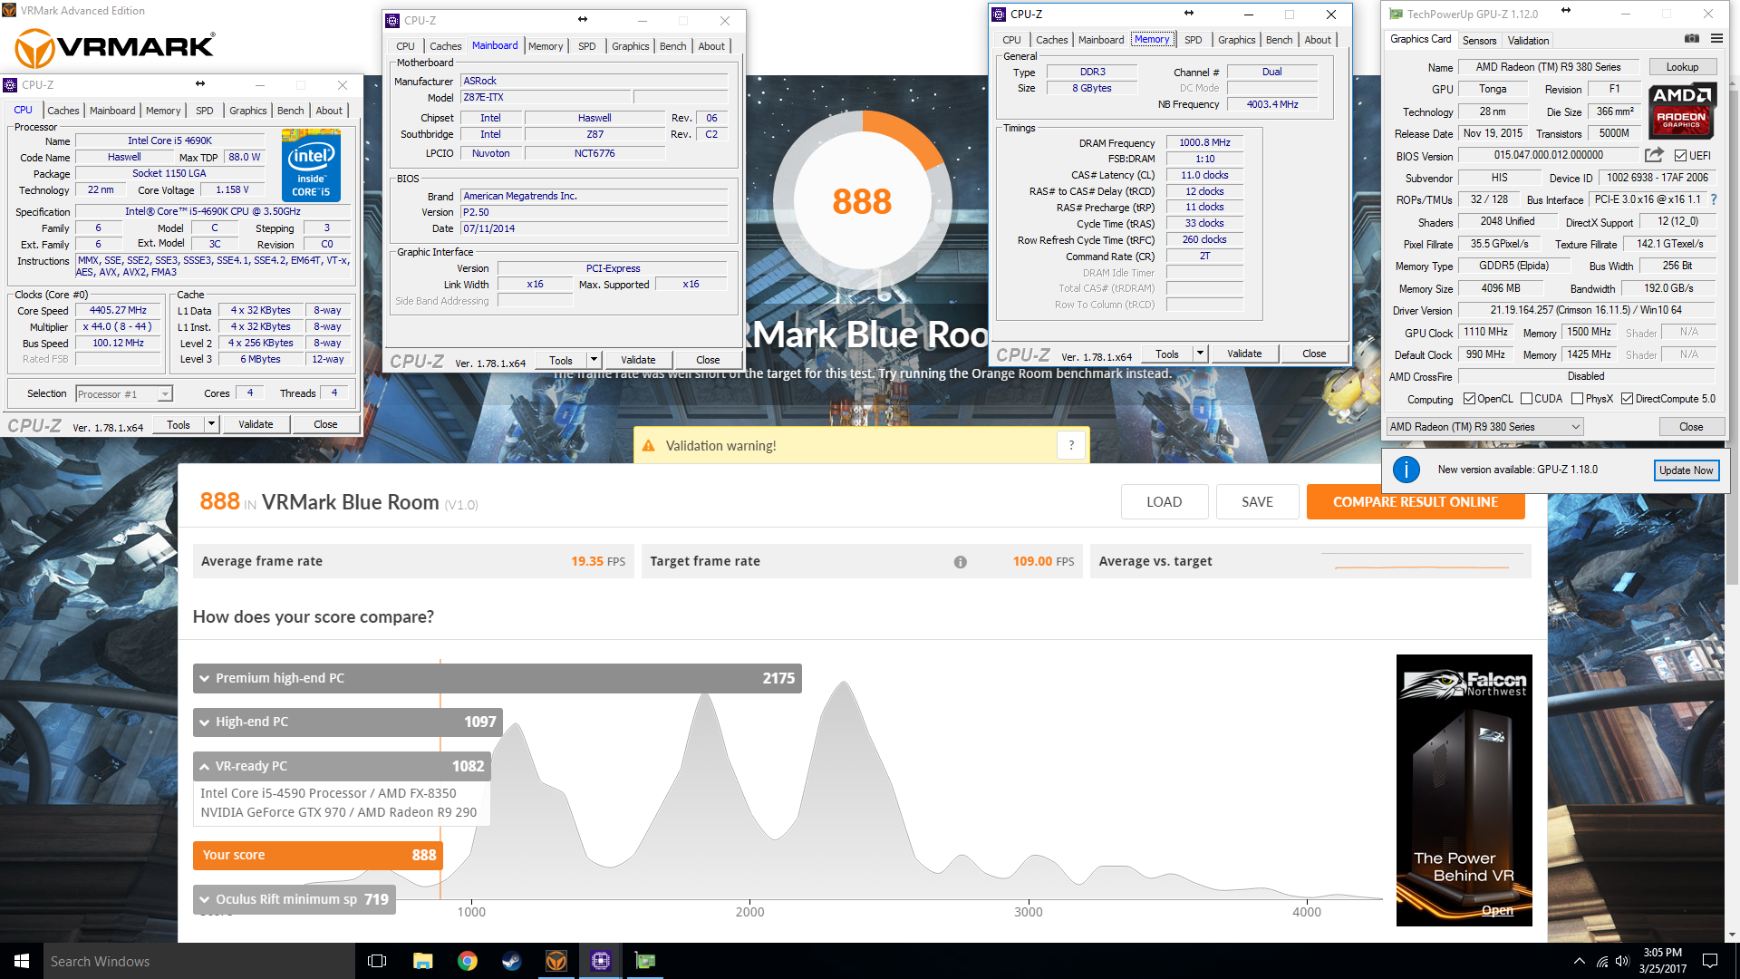Click the COMPARE RESULT ONLINE button
Screen dimensions: 1740x979
[1415, 502]
